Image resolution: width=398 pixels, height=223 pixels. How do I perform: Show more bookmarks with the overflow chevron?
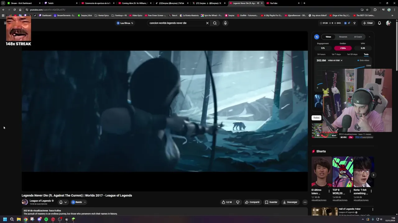pos(392,15)
